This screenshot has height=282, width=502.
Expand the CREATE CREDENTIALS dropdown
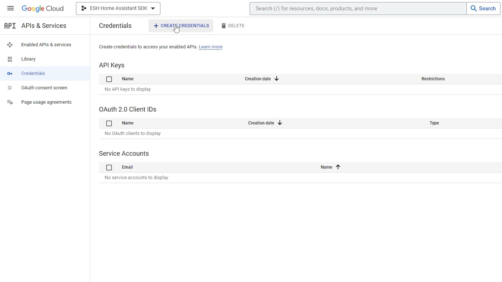click(181, 26)
